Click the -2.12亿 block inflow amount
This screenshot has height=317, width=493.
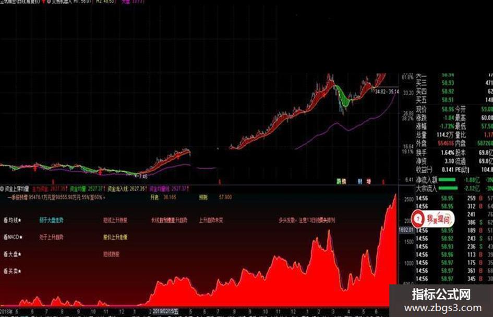[x=472, y=188]
